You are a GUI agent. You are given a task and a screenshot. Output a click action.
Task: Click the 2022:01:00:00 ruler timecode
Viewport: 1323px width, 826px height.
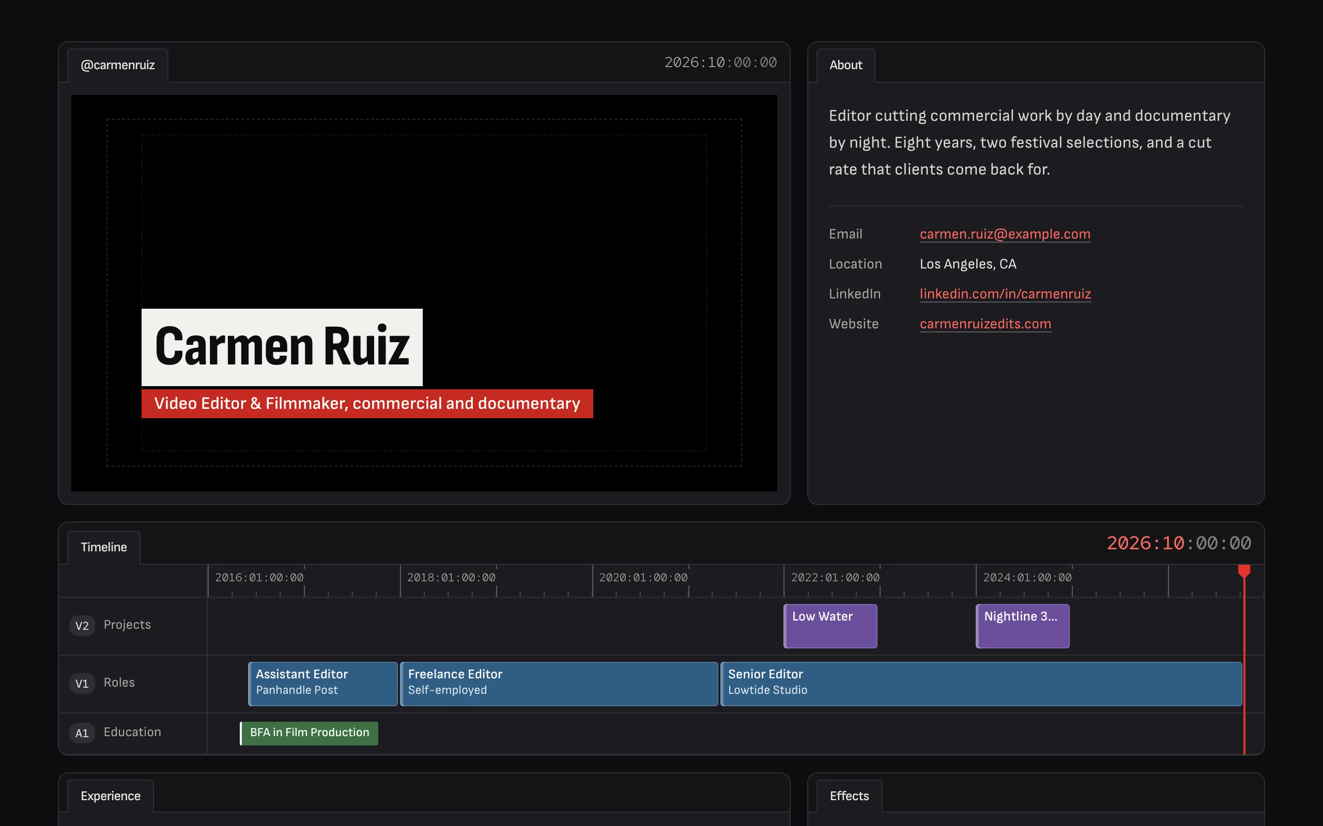[x=835, y=578]
